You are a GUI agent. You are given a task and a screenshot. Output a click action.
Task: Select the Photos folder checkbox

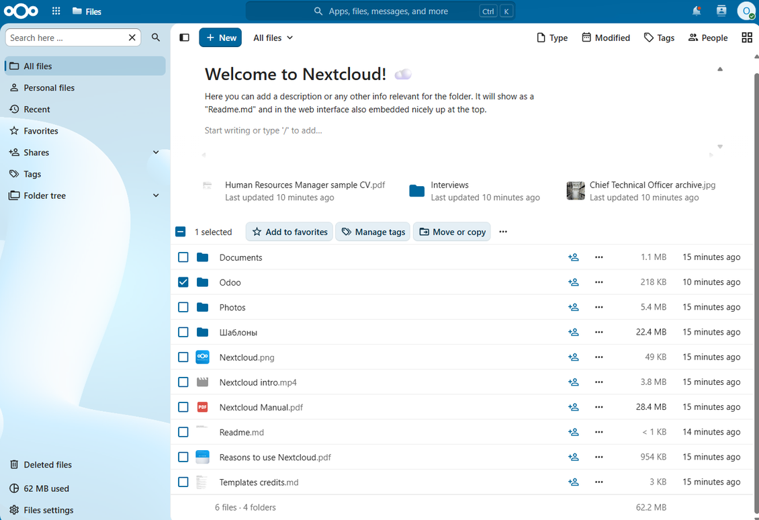point(183,307)
